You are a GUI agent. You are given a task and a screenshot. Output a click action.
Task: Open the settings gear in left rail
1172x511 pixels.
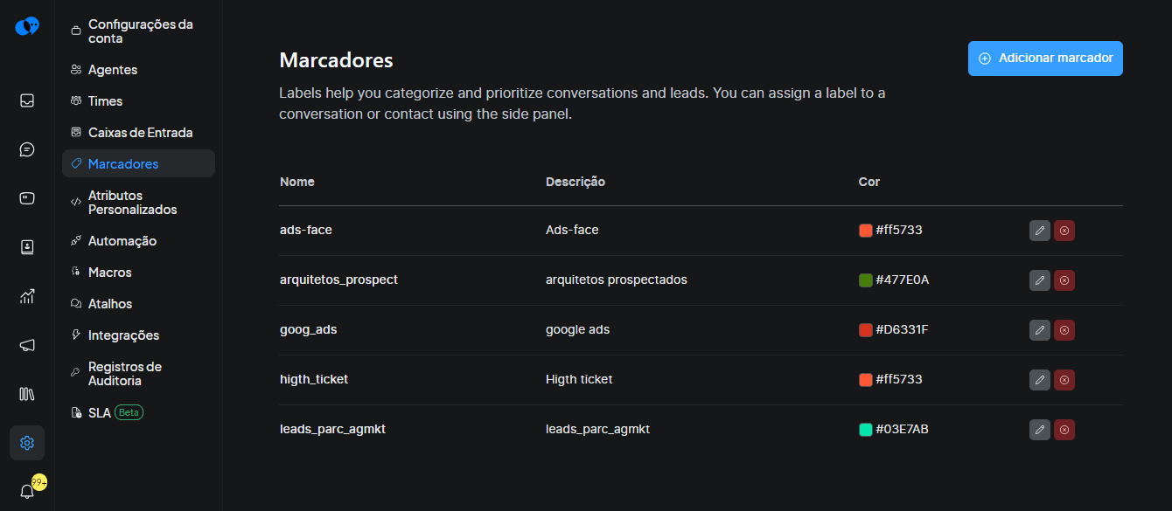pyautogui.click(x=27, y=443)
